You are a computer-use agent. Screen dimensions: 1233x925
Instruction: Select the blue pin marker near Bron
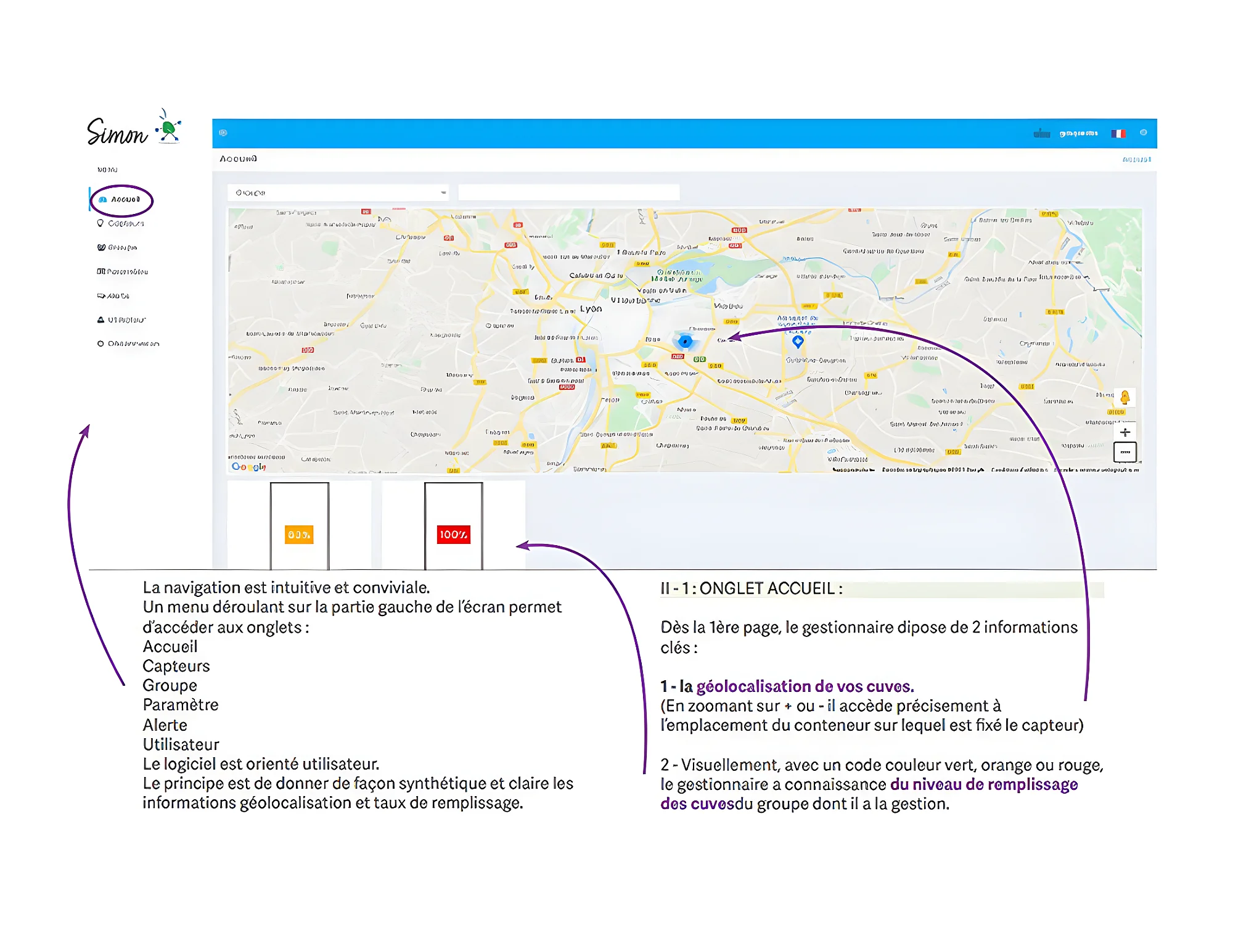(798, 340)
